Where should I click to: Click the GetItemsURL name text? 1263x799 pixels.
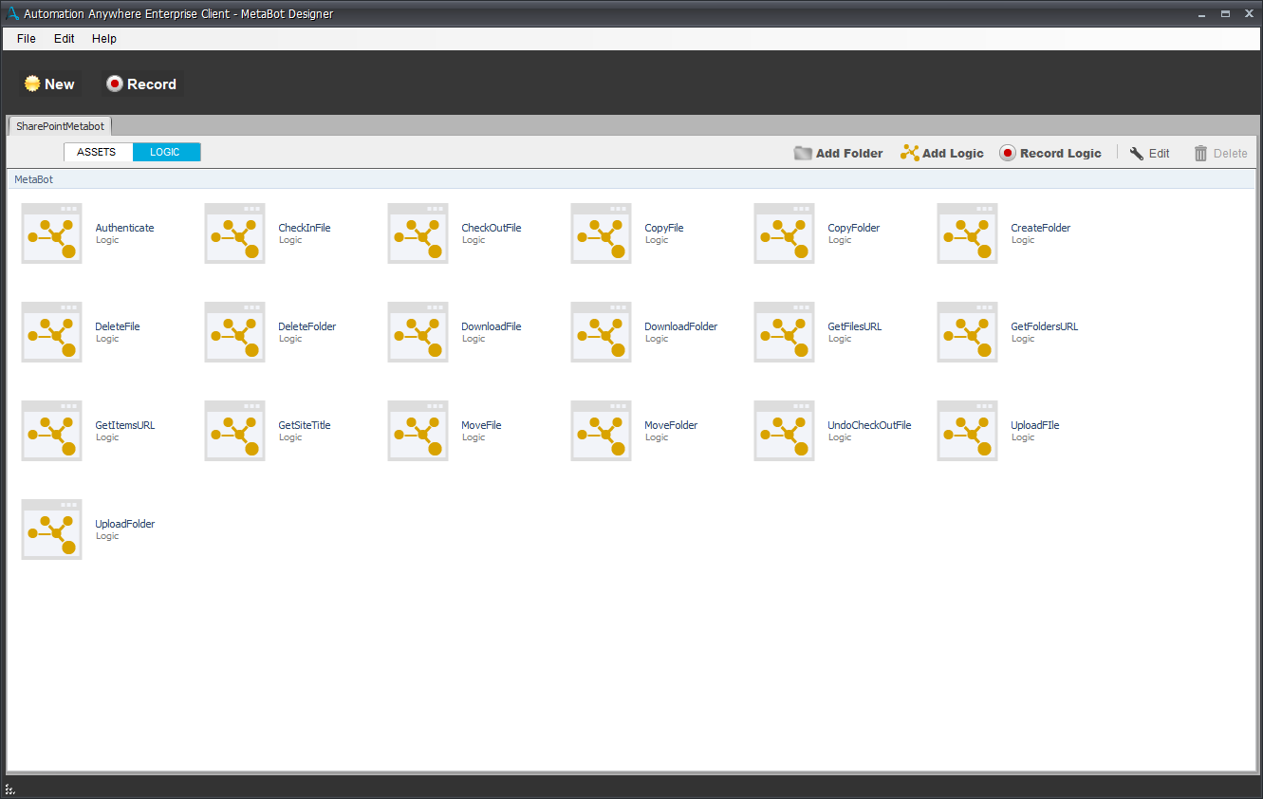point(125,425)
